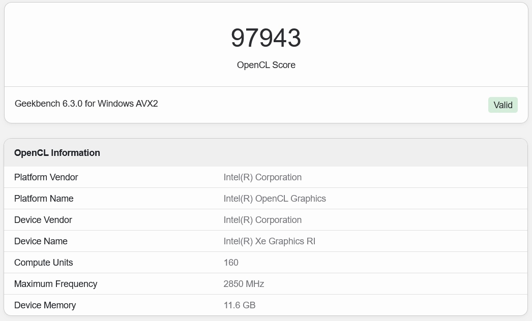
Task: Click the 11.6 GB memory value
Action: point(239,305)
